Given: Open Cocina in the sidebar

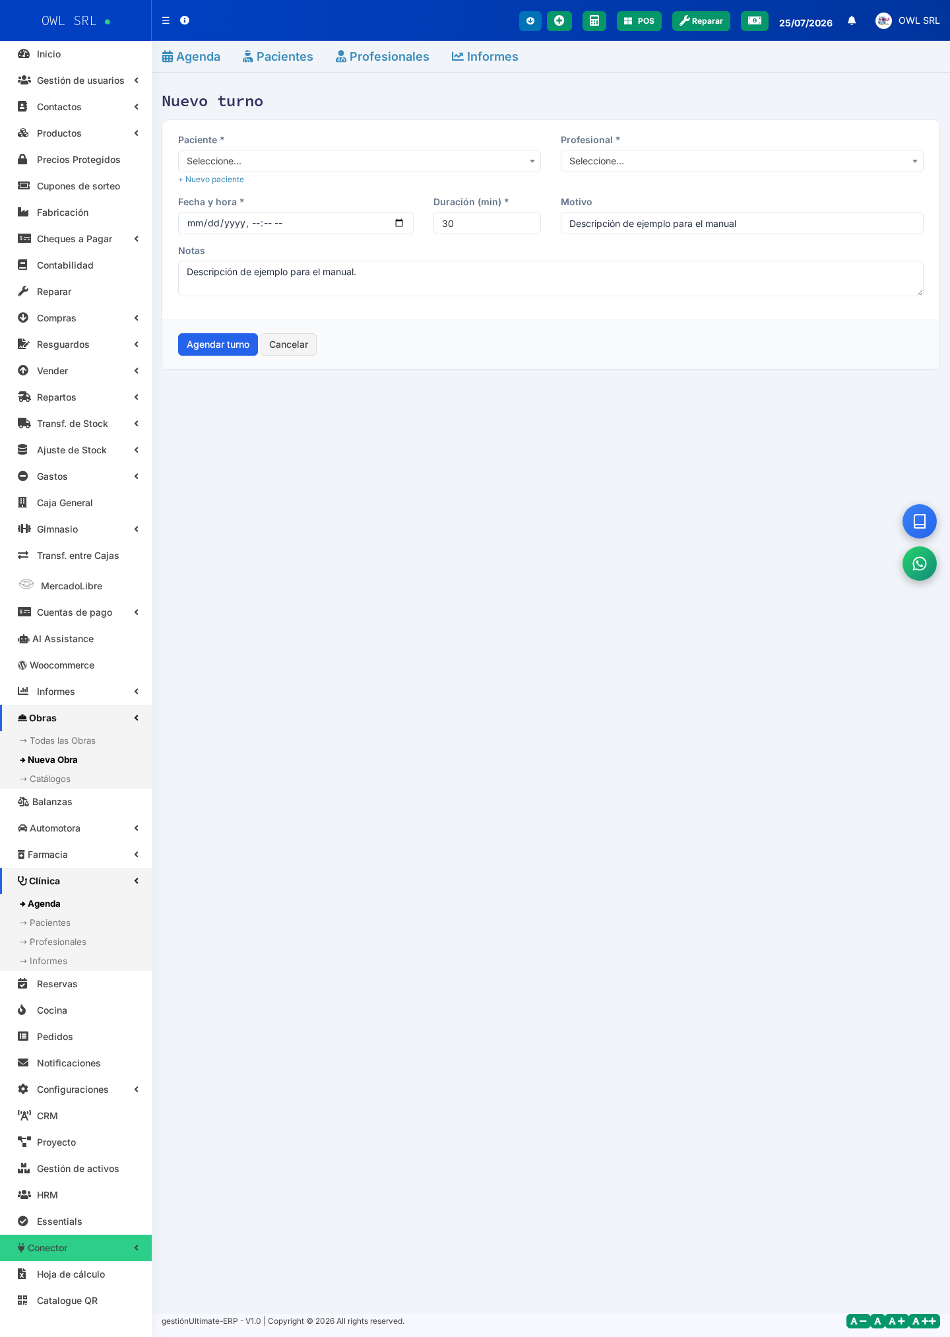Looking at the screenshot, I should [76, 1010].
